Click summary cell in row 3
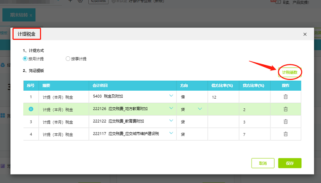Image resolution: width=321 pixels, height=183 pixels. point(64,122)
